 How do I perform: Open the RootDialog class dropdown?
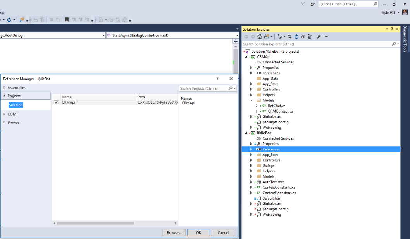[103, 36]
